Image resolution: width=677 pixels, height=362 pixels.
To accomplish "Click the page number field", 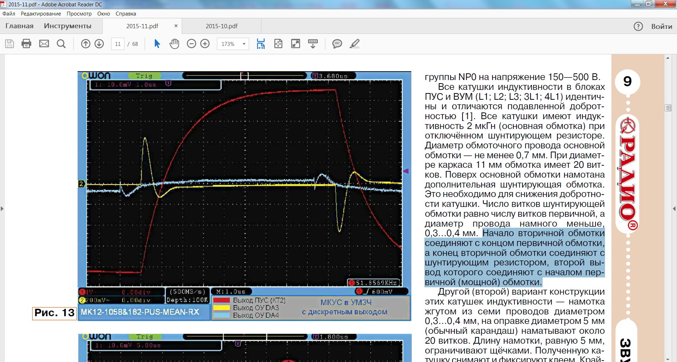I will [118, 44].
